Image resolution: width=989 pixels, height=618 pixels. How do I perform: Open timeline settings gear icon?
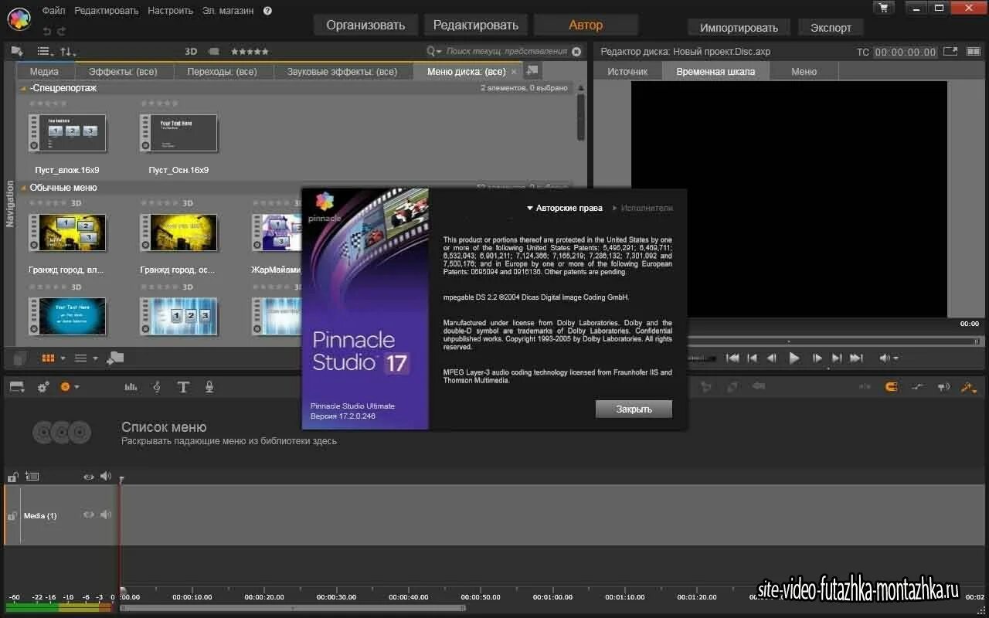(x=43, y=387)
